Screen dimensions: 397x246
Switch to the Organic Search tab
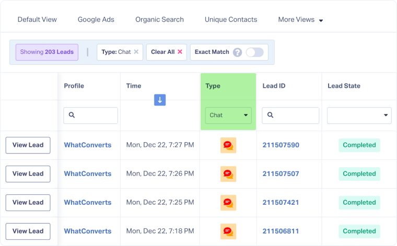pos(159,19)
